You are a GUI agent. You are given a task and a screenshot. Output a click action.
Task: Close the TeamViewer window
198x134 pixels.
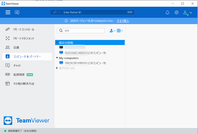pos(192,3)
